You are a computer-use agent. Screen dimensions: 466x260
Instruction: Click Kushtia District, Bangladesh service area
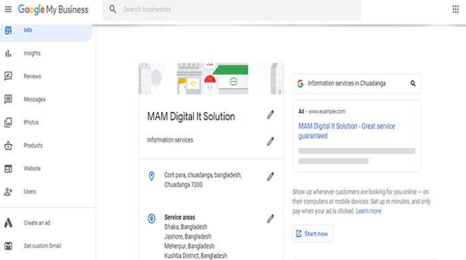tap(196, 255)
